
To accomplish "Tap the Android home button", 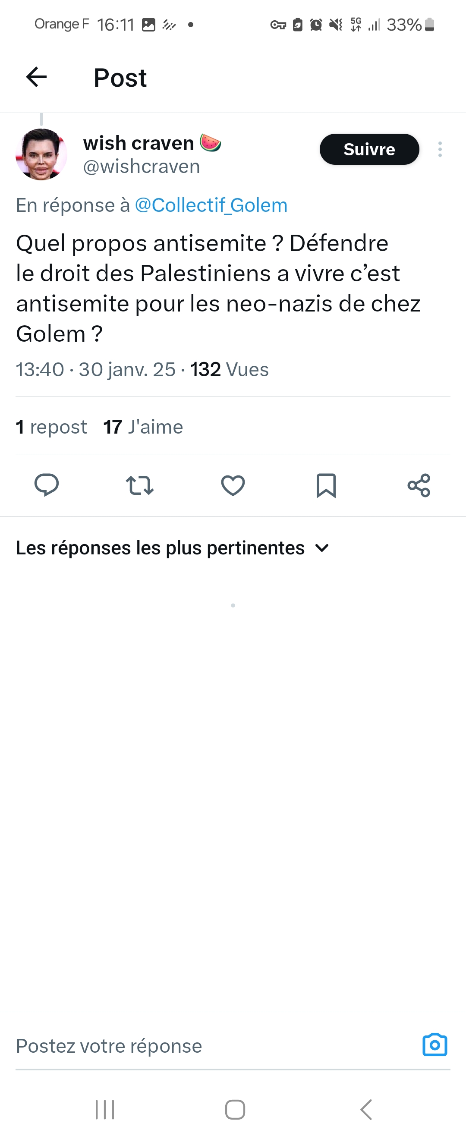I will (235, 1109).
